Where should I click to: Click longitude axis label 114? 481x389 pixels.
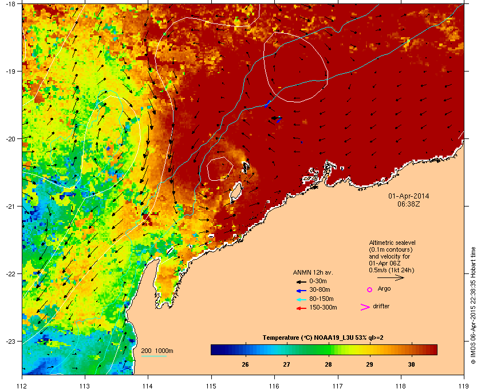[x=148, y=386]
